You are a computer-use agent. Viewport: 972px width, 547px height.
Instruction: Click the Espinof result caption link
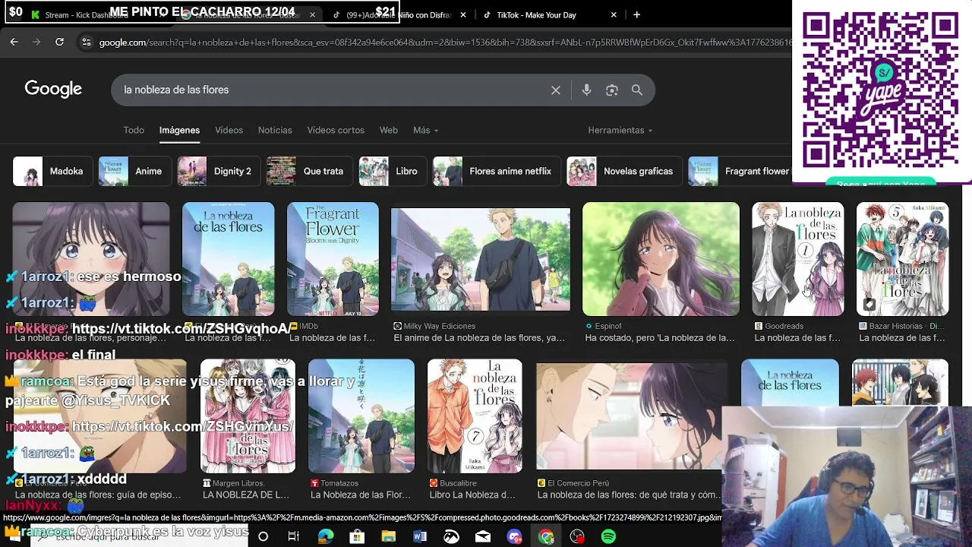point(660,338)
